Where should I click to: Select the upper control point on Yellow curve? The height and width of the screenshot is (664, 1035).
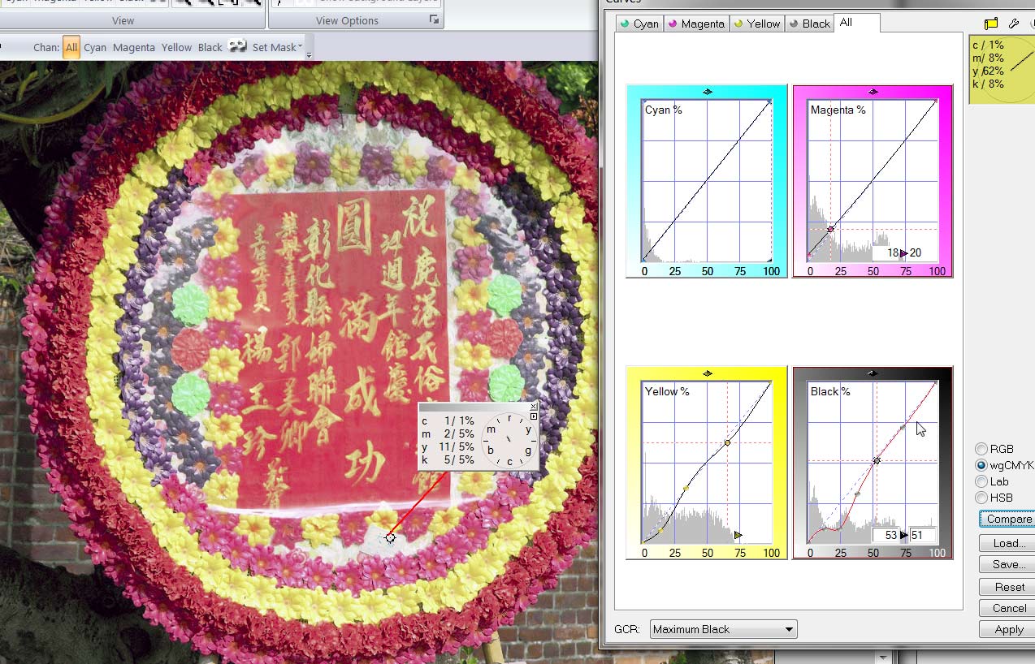(x=727, y=442)
